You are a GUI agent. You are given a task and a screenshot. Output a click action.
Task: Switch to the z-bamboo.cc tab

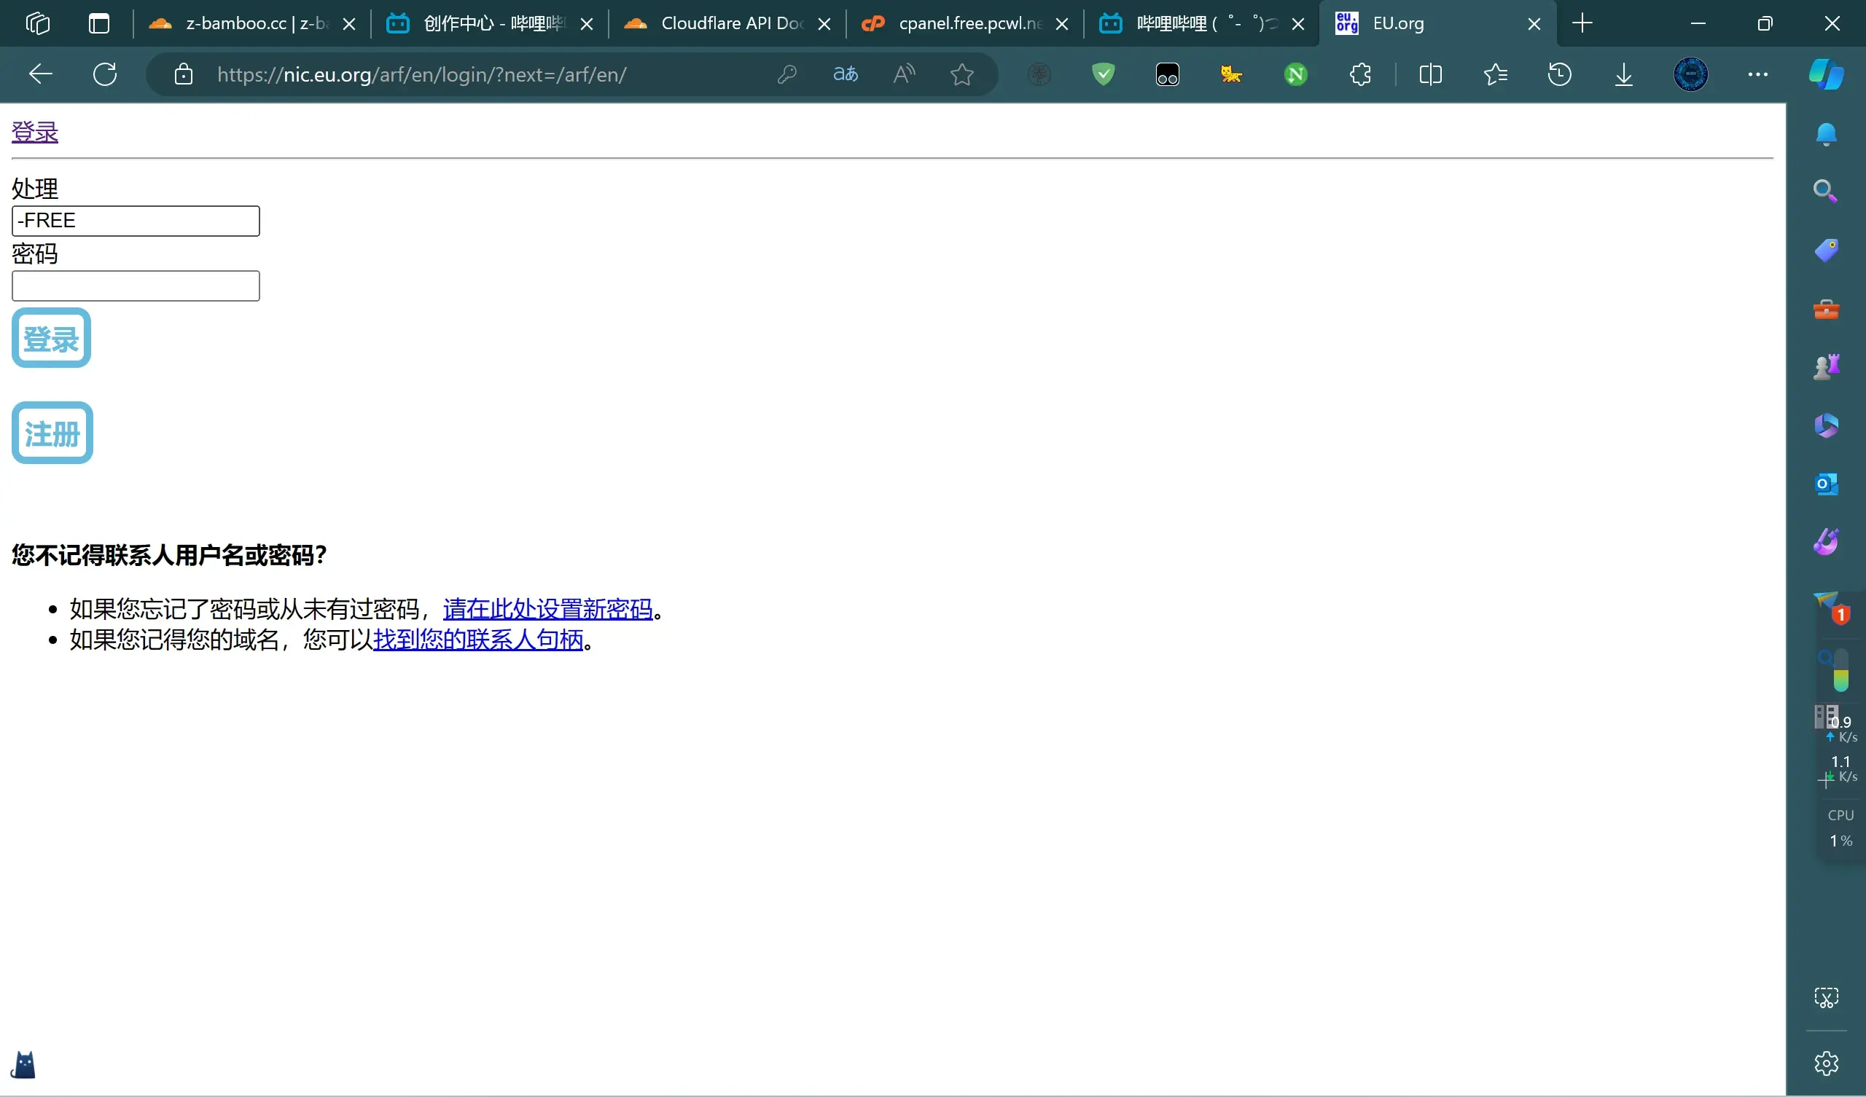[251, 24]
